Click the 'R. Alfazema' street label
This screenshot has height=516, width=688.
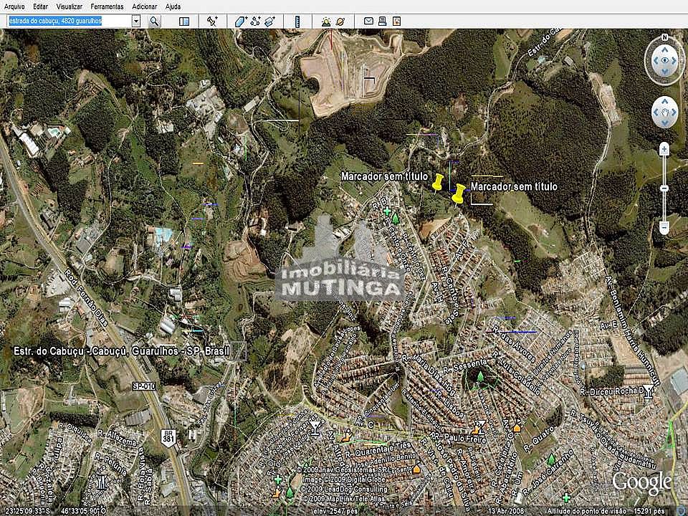pos(117,438)
